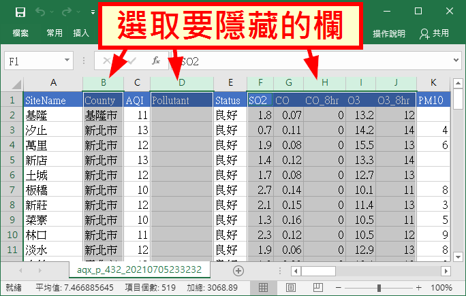Click the sheet tab bar splitter dots
466x296 pixels.
coord(279,270)
